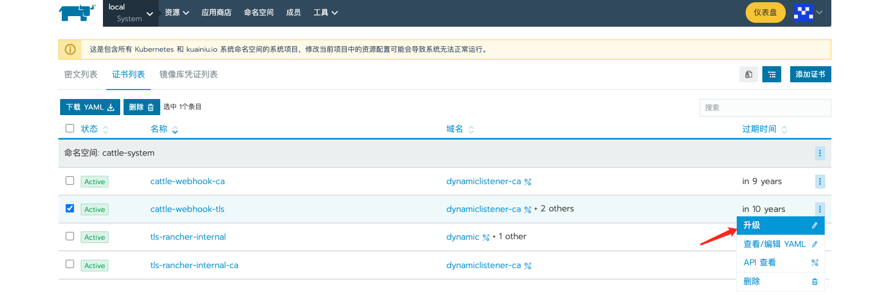The height and width of the screenshot is (297, 892).
Task: Click the Rancher bull logo
Action: coord(77,13)
